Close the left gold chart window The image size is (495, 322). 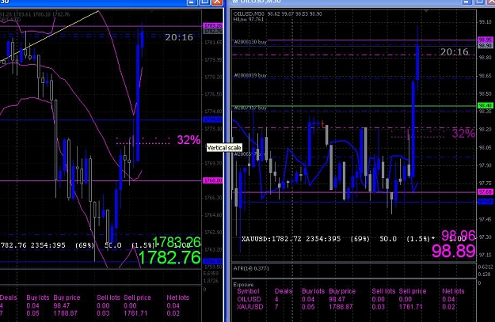[x=218, y=2]
